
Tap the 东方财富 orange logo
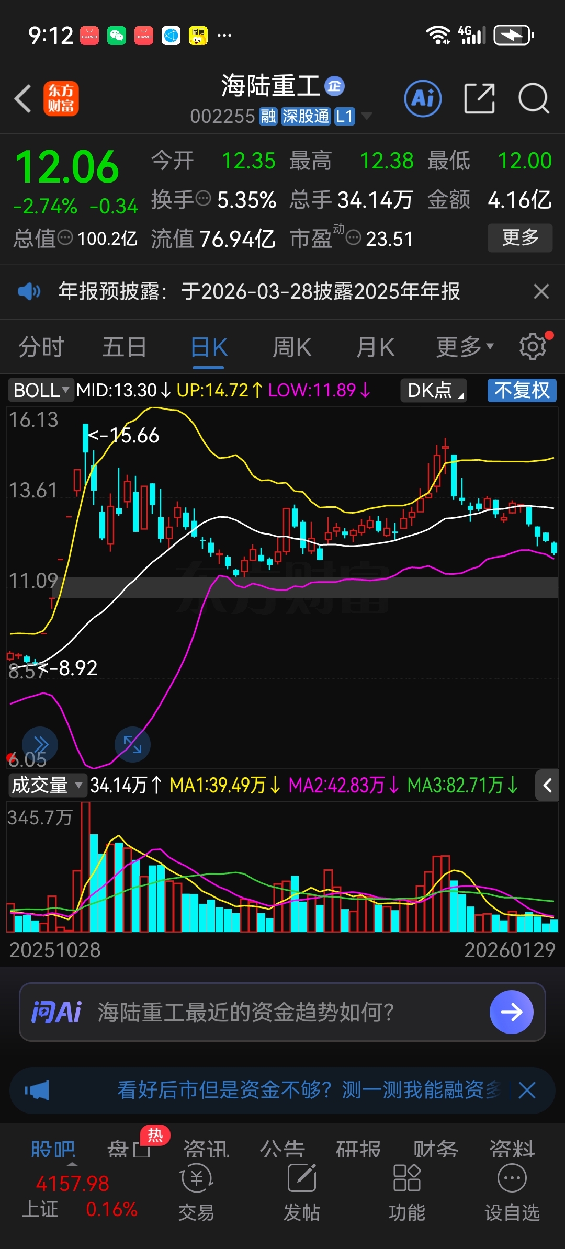tap(61, 98)
